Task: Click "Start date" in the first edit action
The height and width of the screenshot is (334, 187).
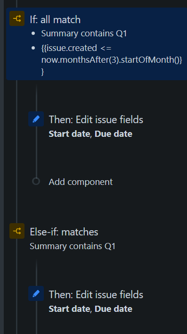Action: (69, 134)
